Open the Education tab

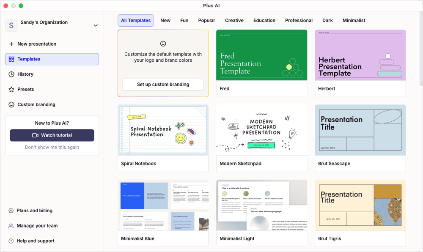tap(264, 20)
